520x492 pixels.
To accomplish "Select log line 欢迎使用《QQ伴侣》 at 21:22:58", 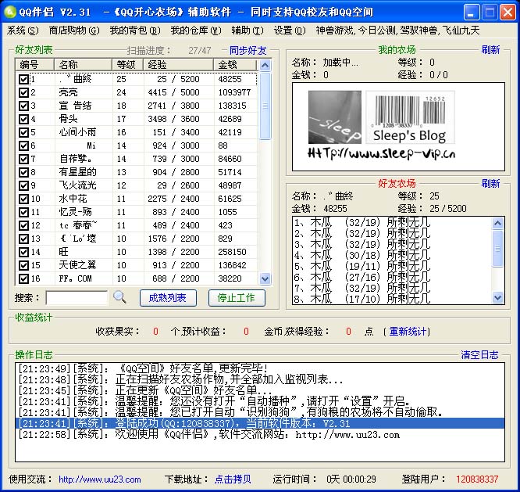I will [x=260, y=434].
